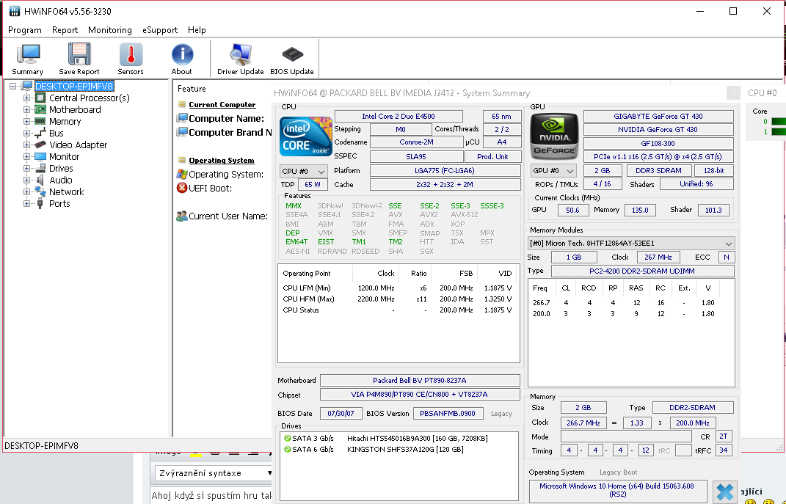Click the PC2-4200 DDR2-SDRAM UDIMM field
This screenshot has height=504, width=786.
[x=642, y=271]
